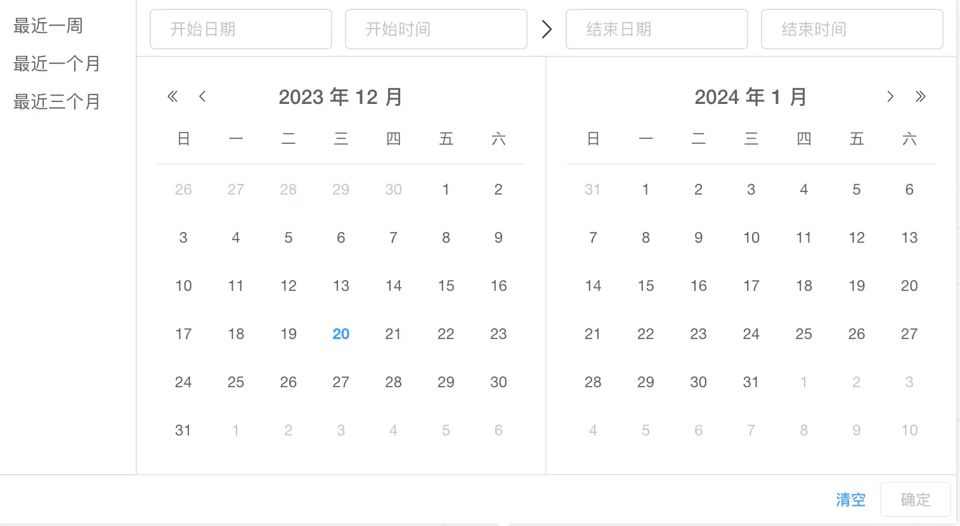This screenshot has height=526, width=960.
Task: Click the 结束时间 input field
Action: coord(852,29)
